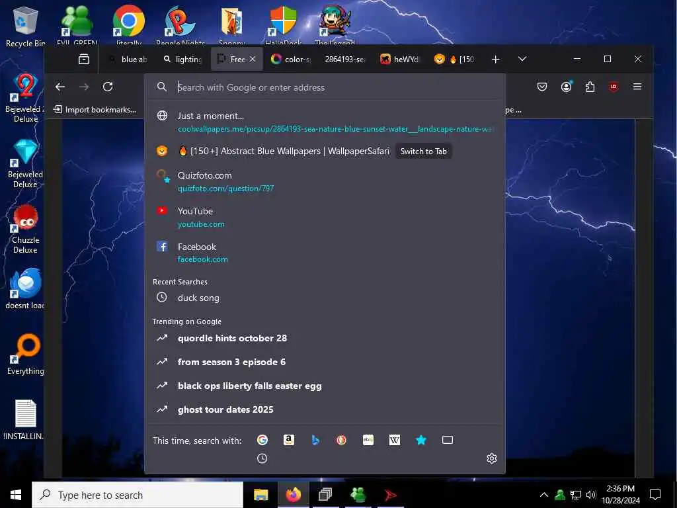Open the taskbar clock showing 2:36 PM
The image size is (677, 508).
(x=620, y=495)
